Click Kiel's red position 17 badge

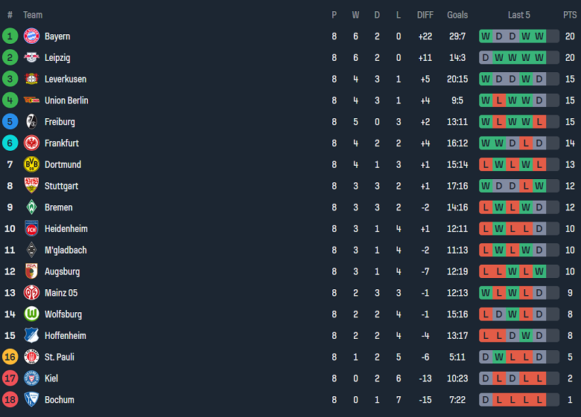point(10,378)
